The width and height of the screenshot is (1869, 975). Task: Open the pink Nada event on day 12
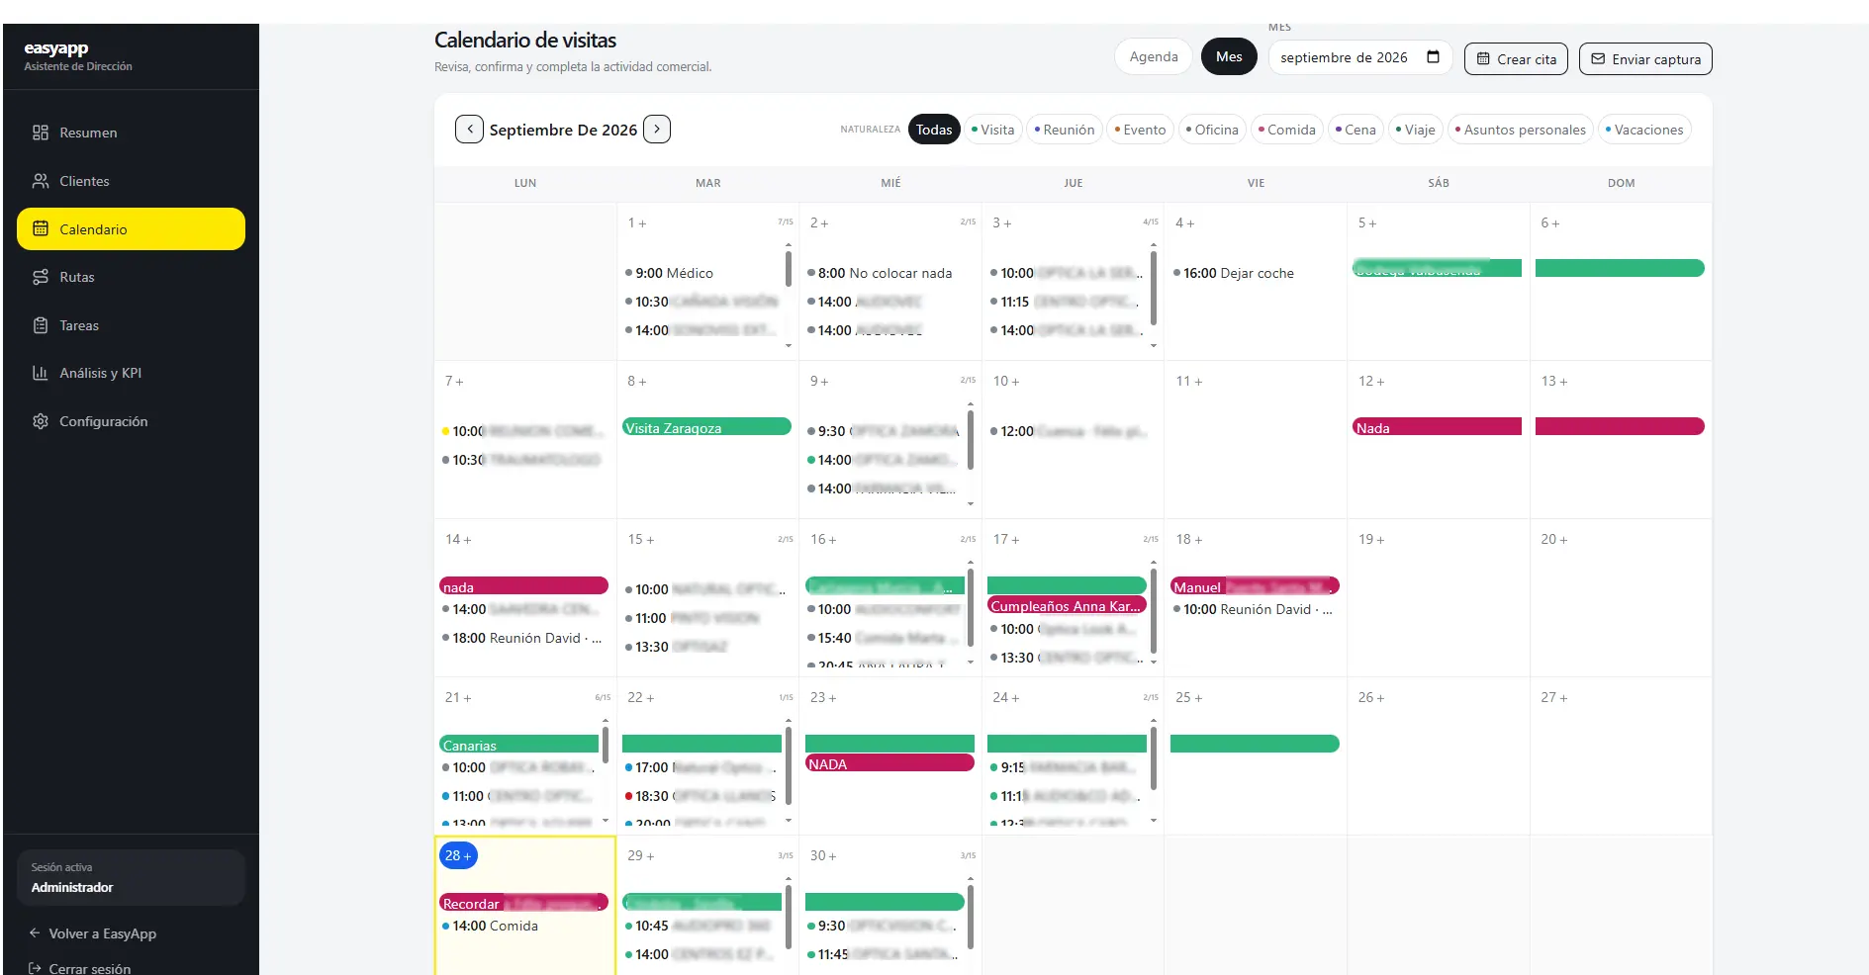[1437, 427]
